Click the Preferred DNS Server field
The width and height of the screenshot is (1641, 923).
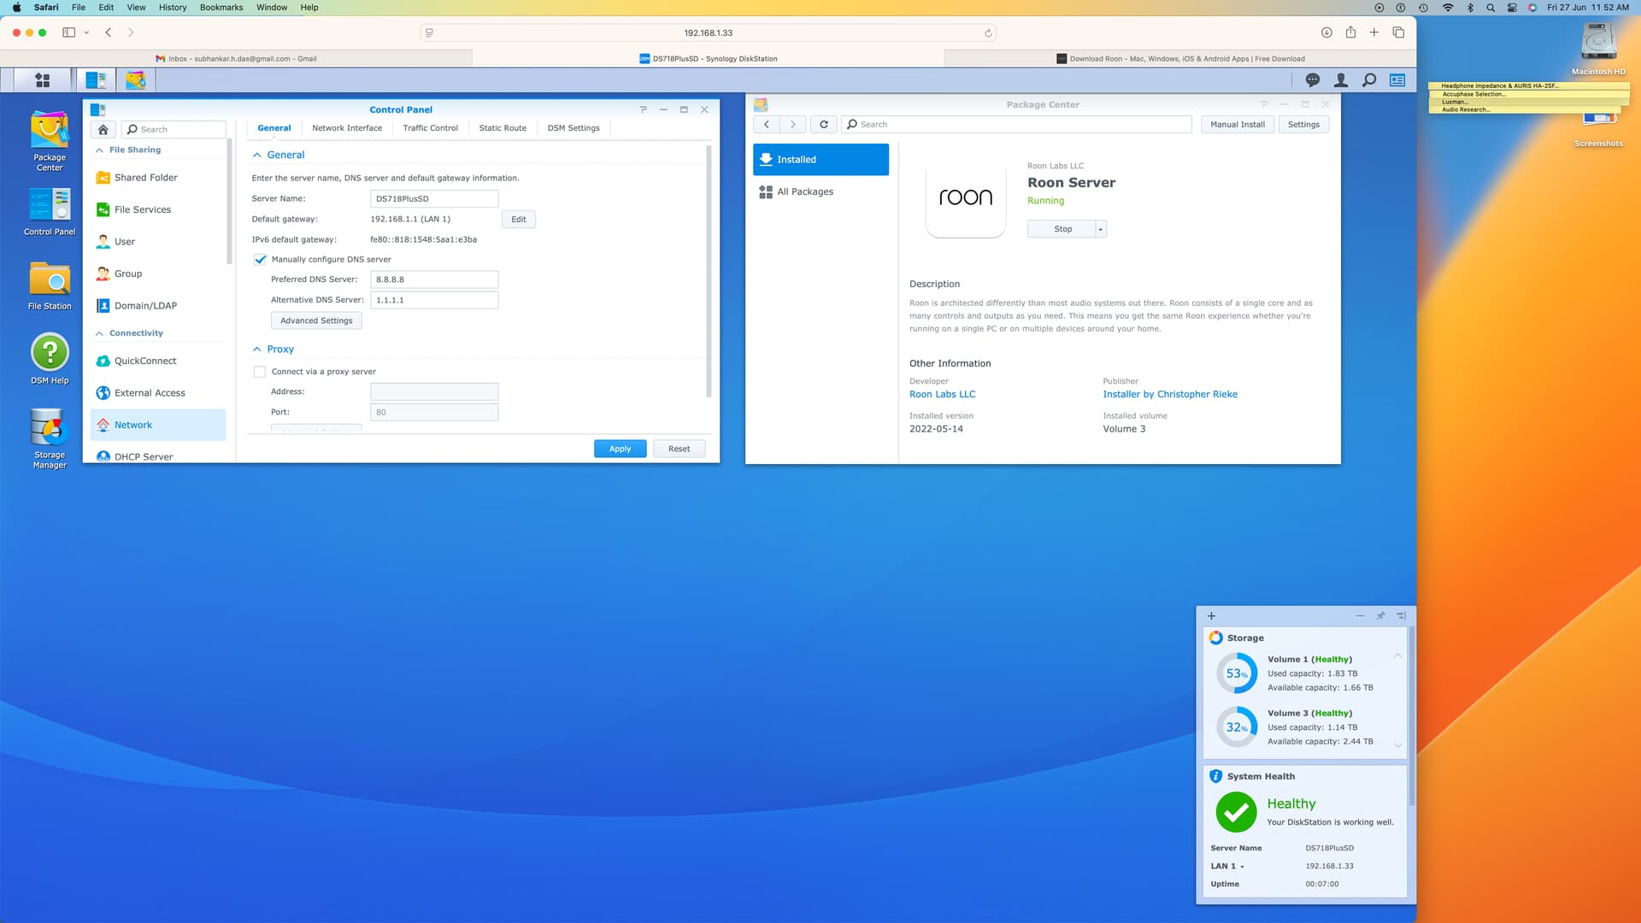[434, 279]
